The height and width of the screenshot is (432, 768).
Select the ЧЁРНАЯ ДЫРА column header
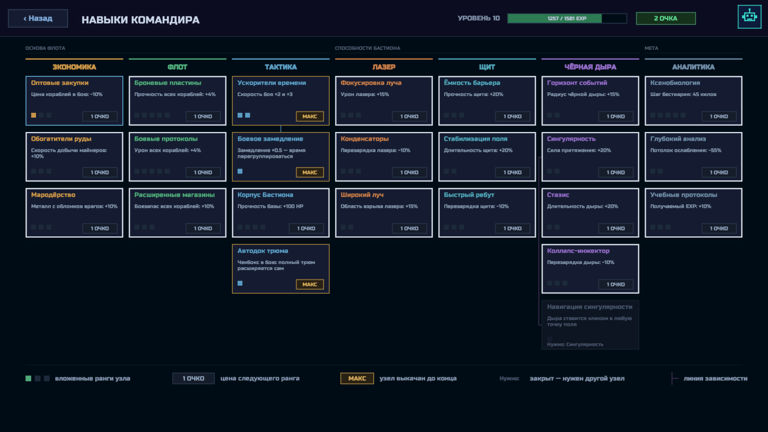[590, 67]
